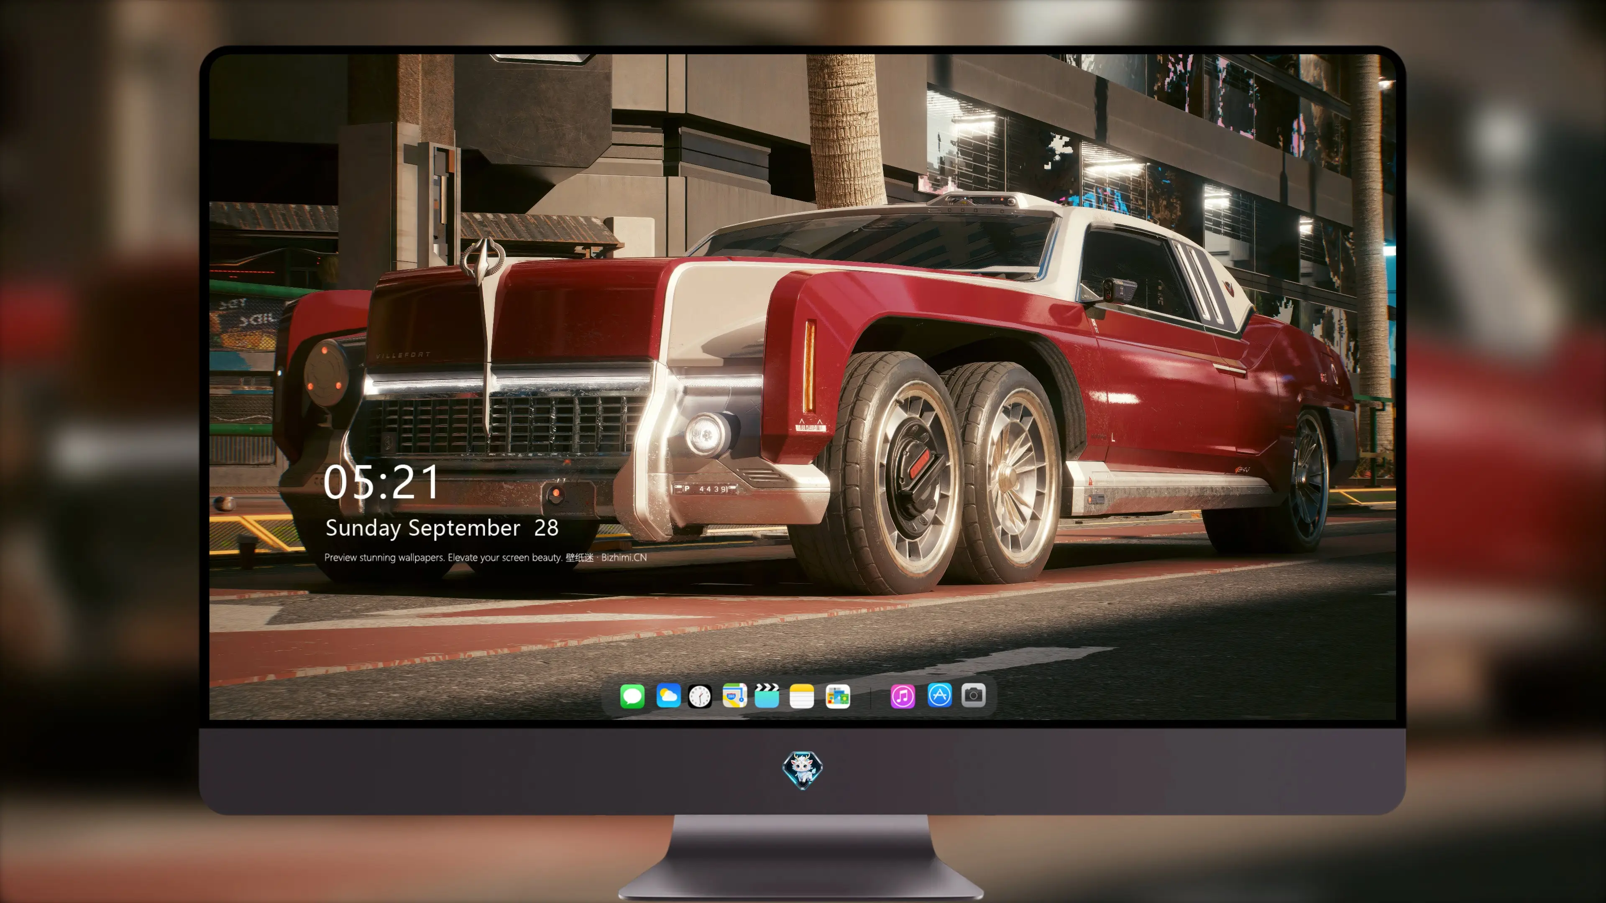This screenshot has width=1606, height=903.
Task: Open the Clock app in the dock
Action: pos(700,696)
